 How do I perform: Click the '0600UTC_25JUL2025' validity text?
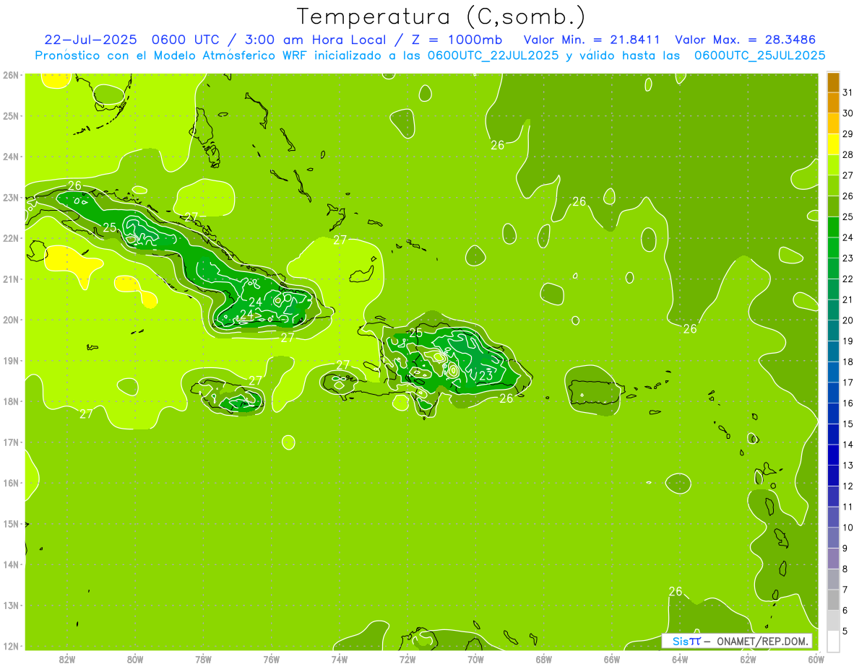click(x=759, y=55)
